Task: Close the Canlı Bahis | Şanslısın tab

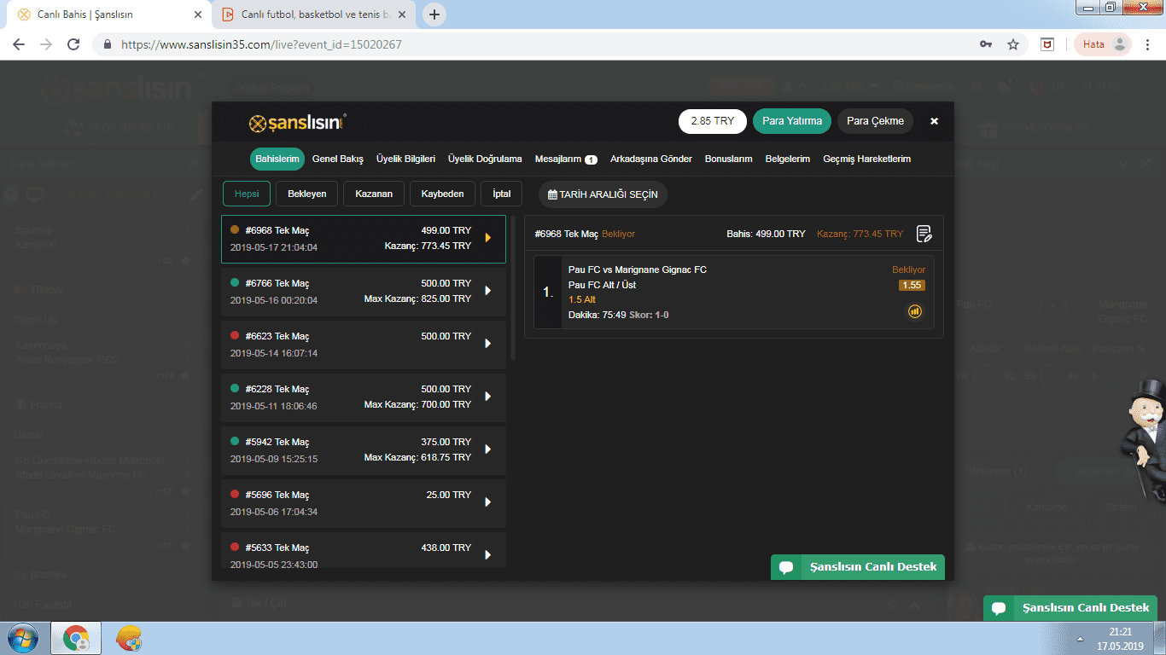Action: pyautogui.click(x=198, y=14)
